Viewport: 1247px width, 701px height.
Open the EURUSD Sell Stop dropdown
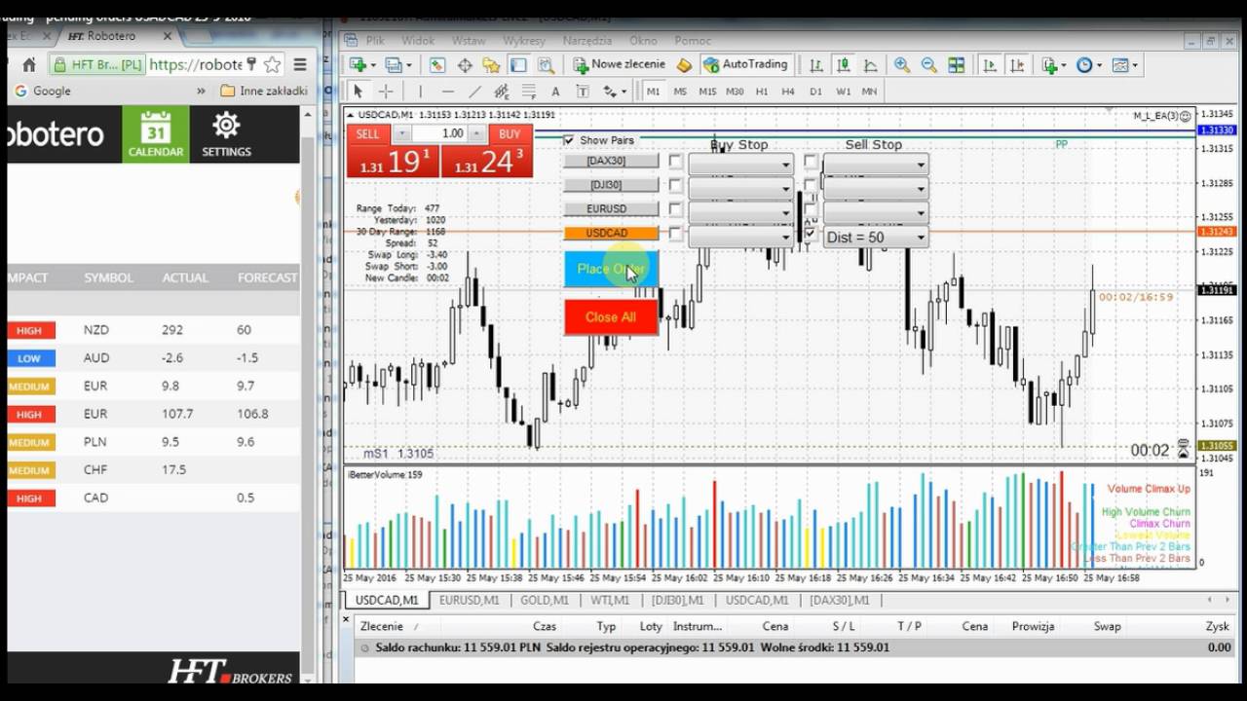coord(875,213)
